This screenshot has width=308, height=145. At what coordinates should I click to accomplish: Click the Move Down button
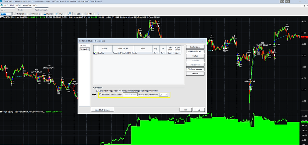[195, 65]
